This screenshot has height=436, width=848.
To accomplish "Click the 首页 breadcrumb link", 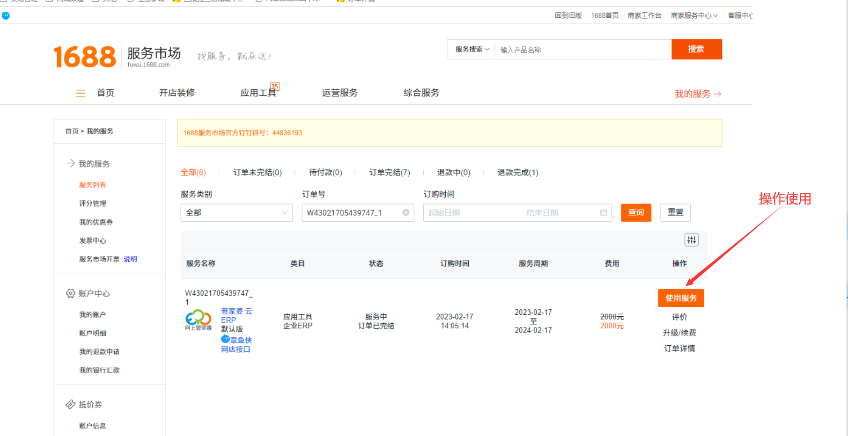I will tap(72, 131).
